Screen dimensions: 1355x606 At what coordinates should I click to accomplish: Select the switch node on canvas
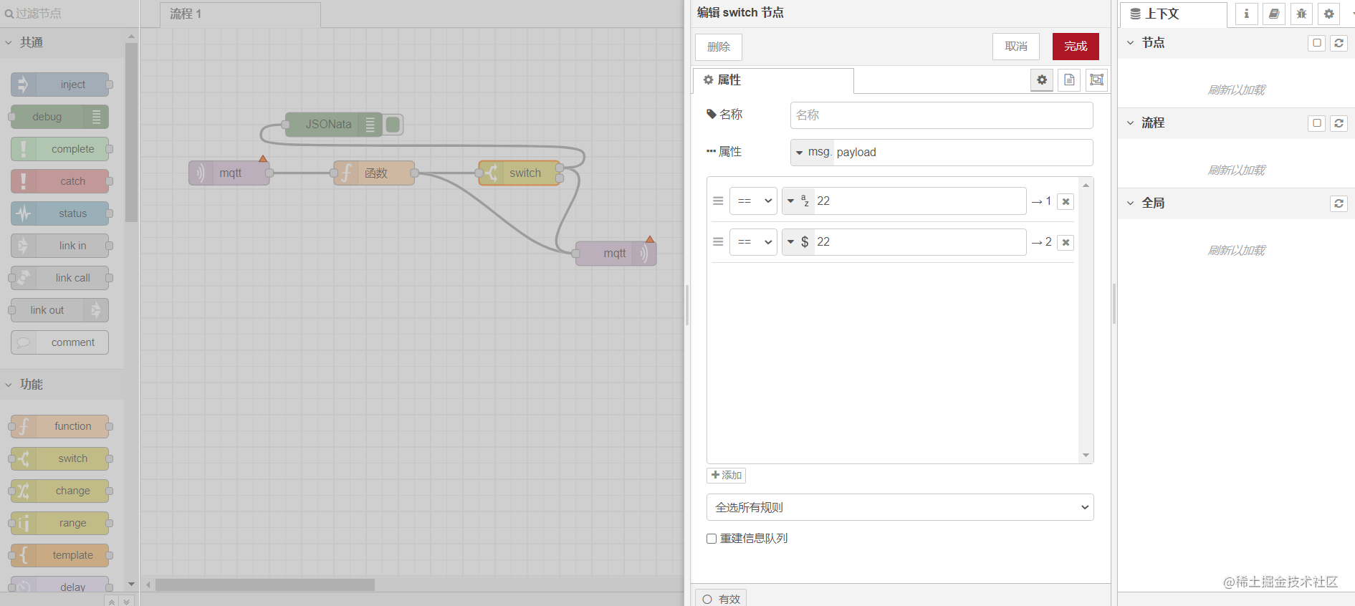[x=519, y=173]
